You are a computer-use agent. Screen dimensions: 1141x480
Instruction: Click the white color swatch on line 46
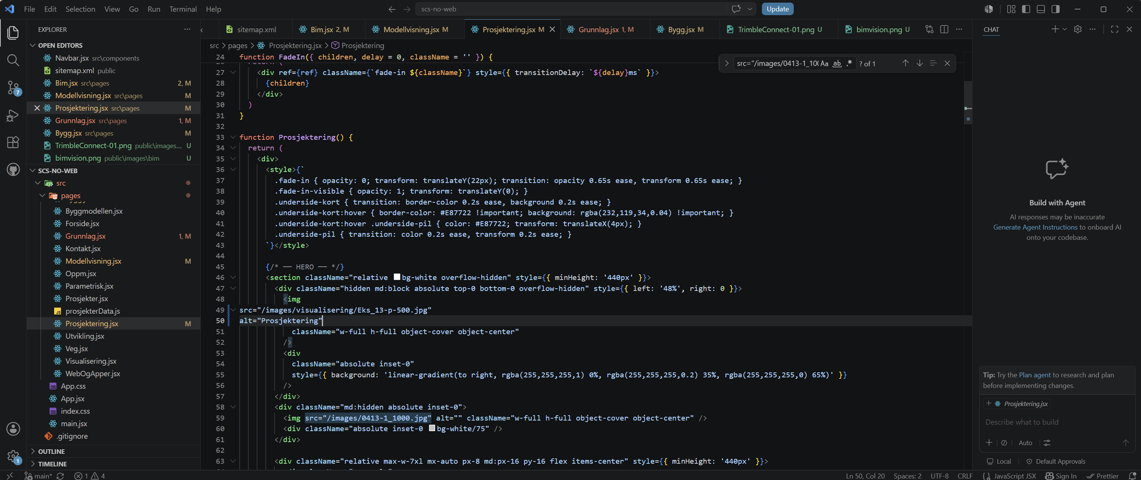[397, 277]
